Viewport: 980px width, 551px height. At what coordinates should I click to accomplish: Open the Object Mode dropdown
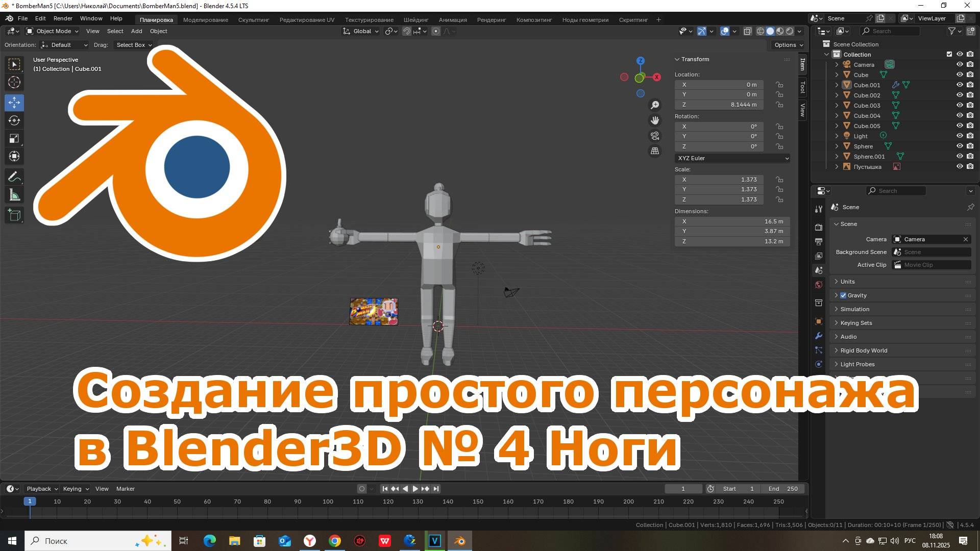(51, 31)
